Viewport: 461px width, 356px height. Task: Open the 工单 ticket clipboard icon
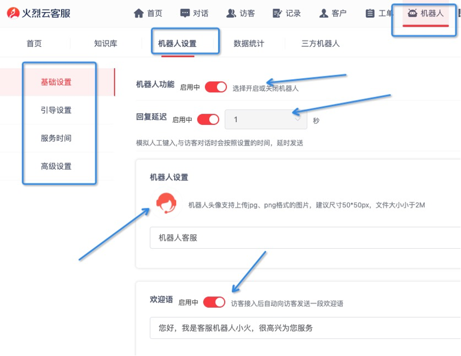370,13
